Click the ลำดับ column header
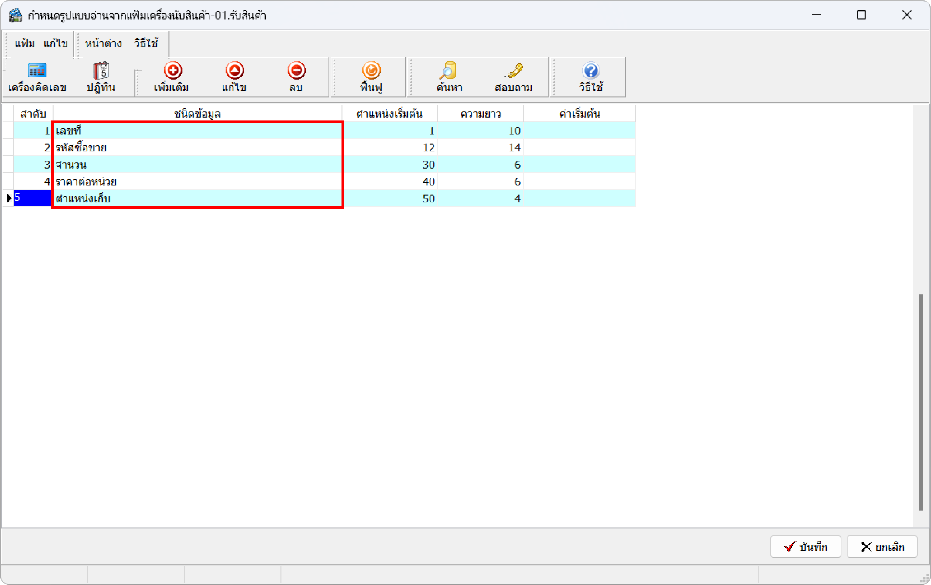This screenshot has height=585, width=931. tap(33, 114)
